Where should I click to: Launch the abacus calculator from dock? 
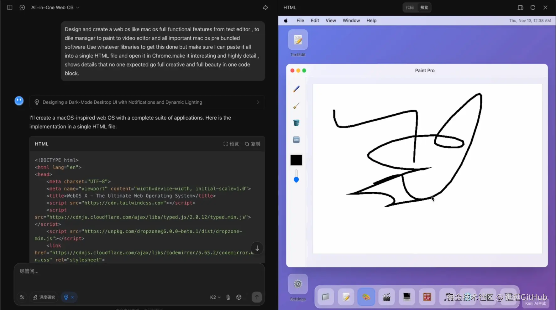click(427, 297)
